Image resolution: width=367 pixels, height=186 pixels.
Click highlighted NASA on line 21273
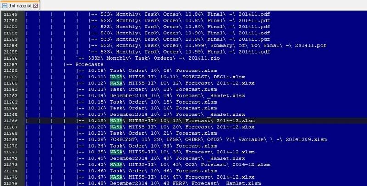click(x=116, y=164)
